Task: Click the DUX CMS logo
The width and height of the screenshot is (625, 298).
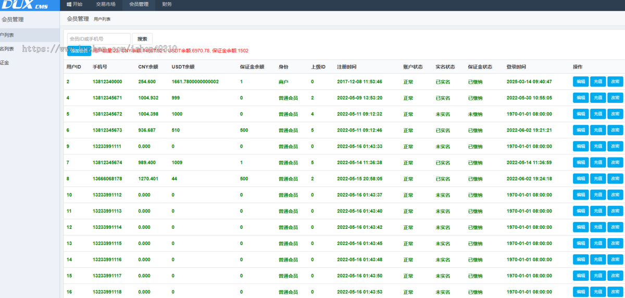Action: [x=25, y=5]
